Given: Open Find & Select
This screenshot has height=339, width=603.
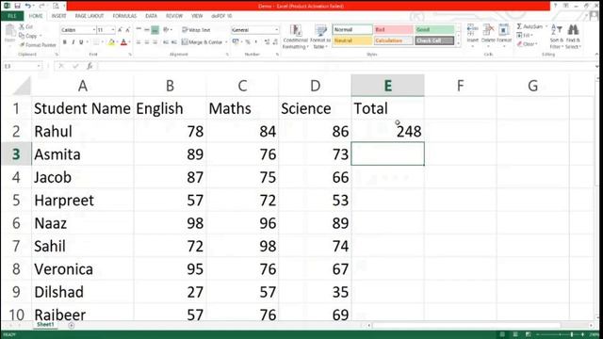Looking at the screenshot, I should pyautogui.click(x=573, y=37).
